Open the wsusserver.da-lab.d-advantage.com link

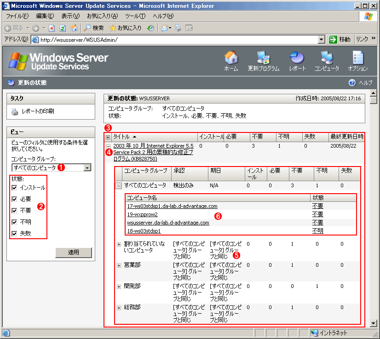[168, 223]
